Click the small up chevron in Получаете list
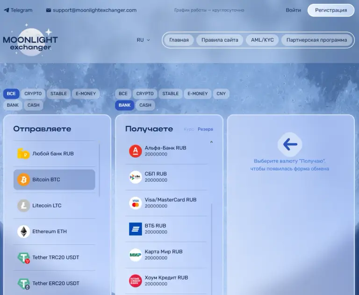The width and height of the screenshot is (359, 295). coord(211,142)
